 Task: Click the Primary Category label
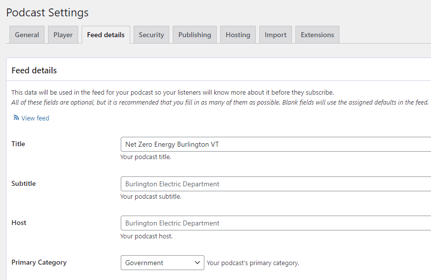[39, 262]
